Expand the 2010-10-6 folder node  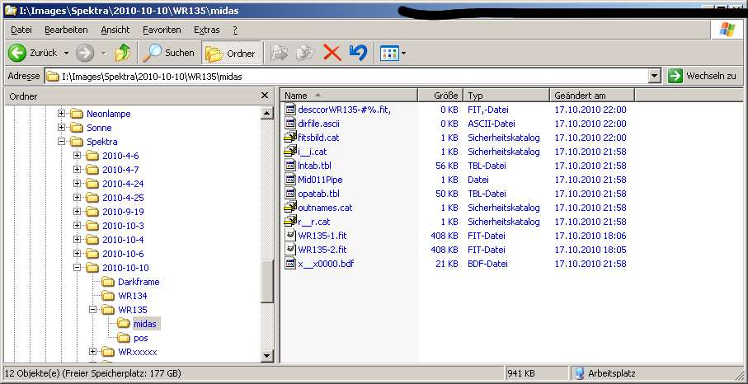click(78, 254)
